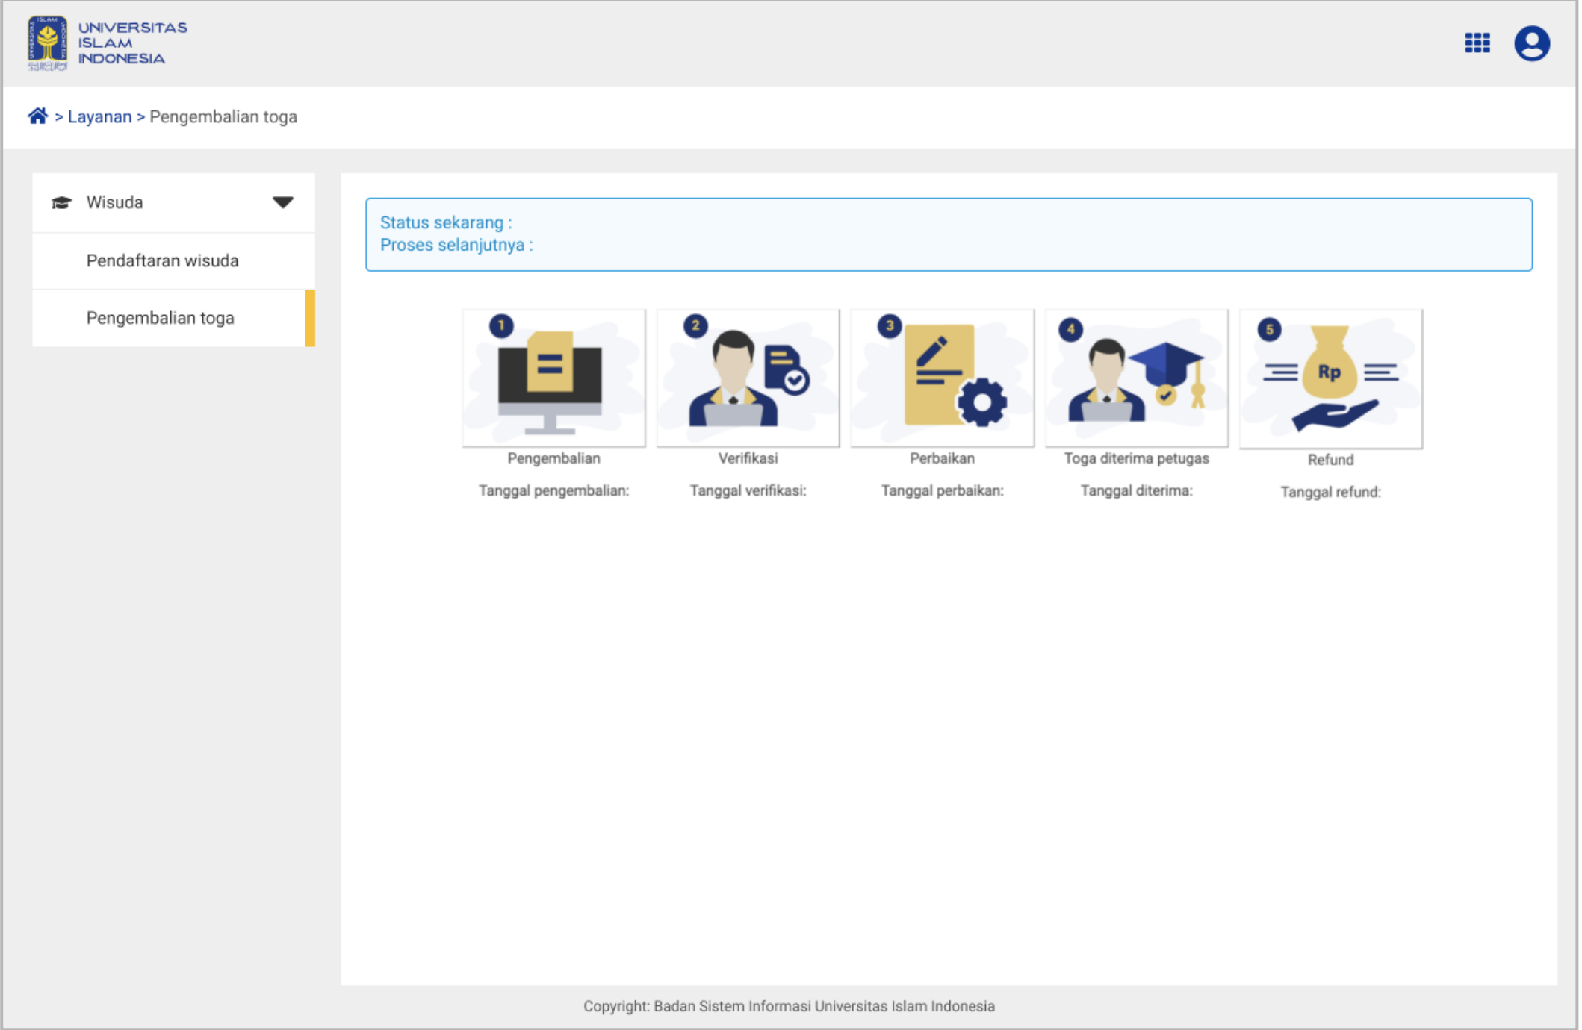Select the Verifikasi step 2 illustration
The width and height of the screenshot is (1582, 1030).
[x=748, y=378]
